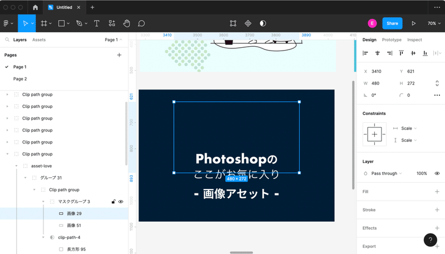
Task: Collapse the clip-path-4 layer
Action: (x=43, y=237)
